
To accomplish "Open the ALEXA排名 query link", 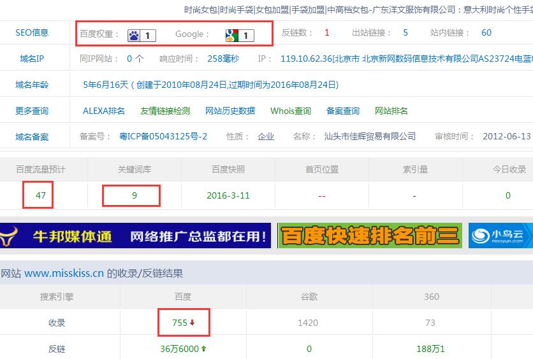I will pyautogui.click(x=104, y=111).
